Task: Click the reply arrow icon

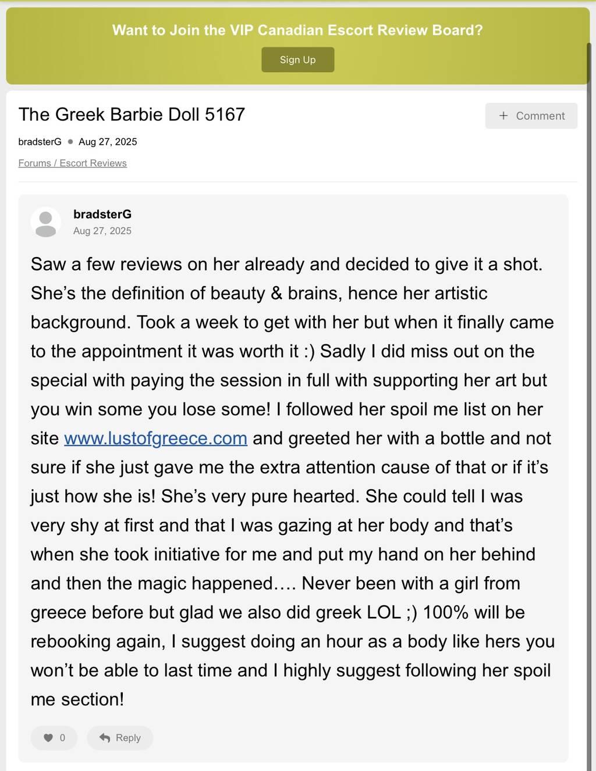Action: click(x=105, y=738)
